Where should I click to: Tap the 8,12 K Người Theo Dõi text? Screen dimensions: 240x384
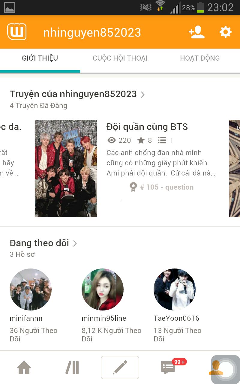coord(111,334)
